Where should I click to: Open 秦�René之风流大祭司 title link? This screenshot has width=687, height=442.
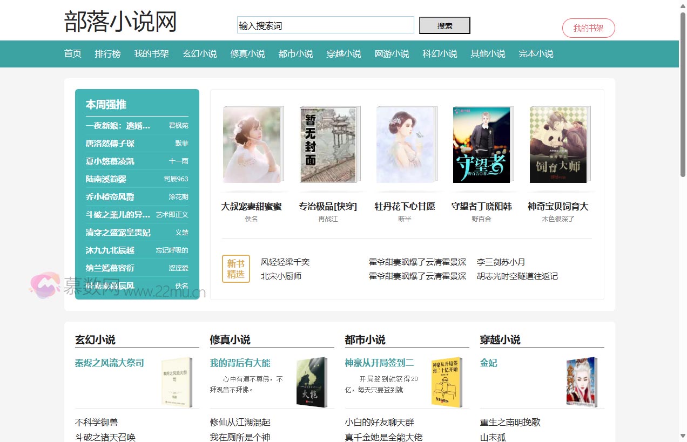110,363
